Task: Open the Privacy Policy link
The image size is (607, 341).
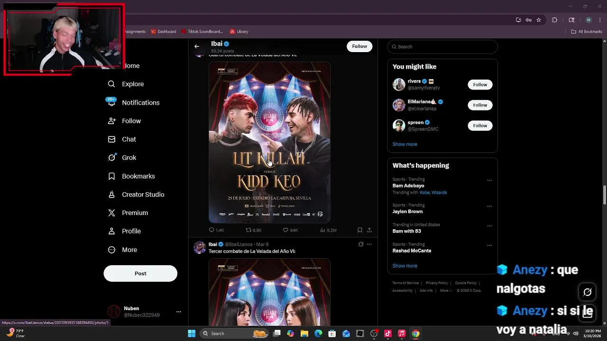Action: [437, 283]
